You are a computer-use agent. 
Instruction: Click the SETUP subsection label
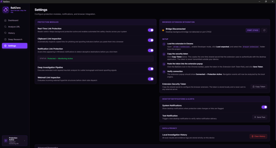[165, 39]
